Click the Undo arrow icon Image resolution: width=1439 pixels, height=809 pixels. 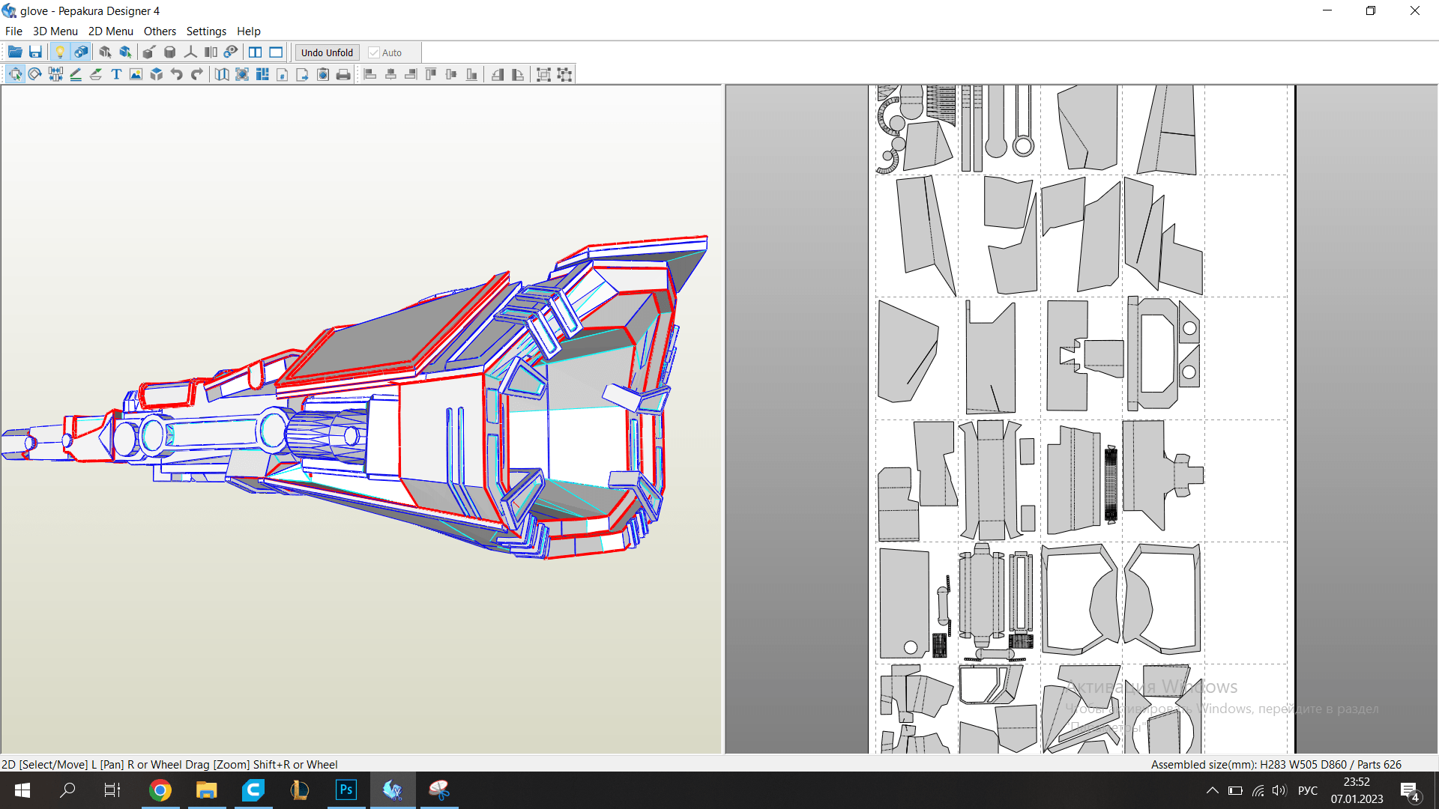click(177, 74)
